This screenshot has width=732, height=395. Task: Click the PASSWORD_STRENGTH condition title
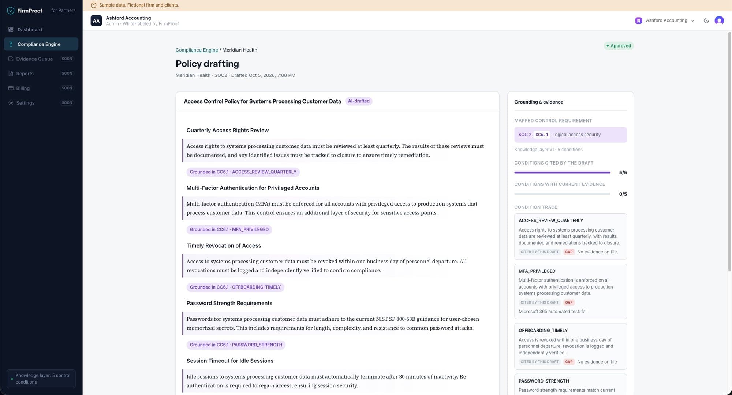pyautogui.click(x=544, y=381)
